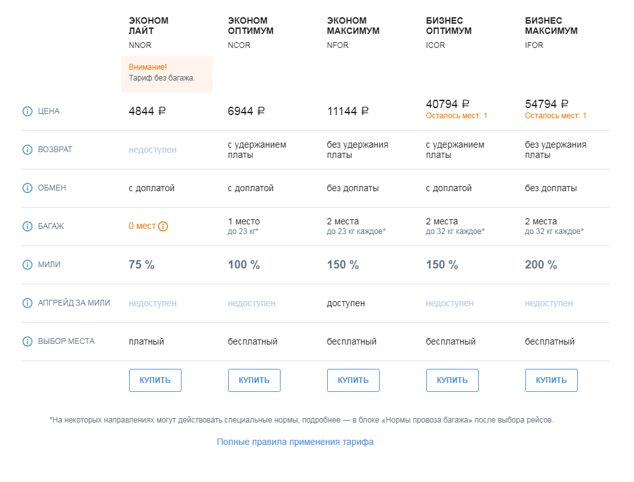Buy the Бизнес Максимум fare
The image size is (634, 482).
coord(552,380)
